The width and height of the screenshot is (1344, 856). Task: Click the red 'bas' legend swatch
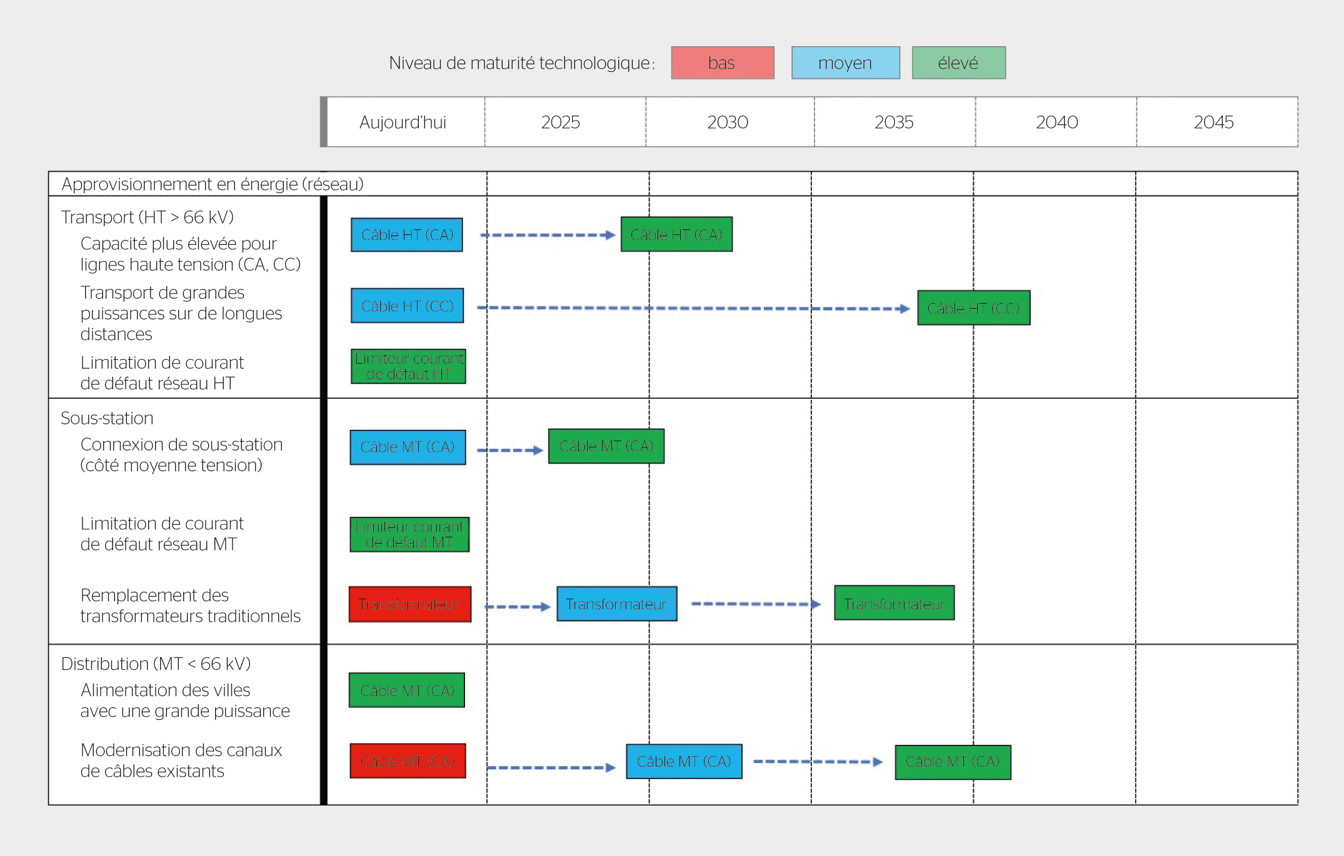click(x=722, y=63)
